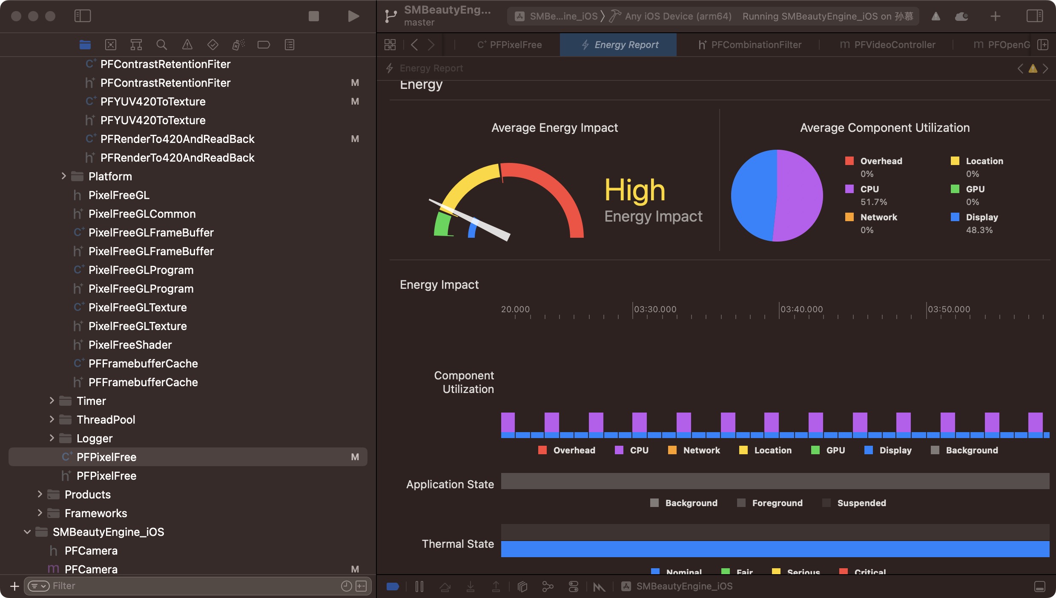Stop the running app
1056x598 pixels.
[x=313, y=16]
